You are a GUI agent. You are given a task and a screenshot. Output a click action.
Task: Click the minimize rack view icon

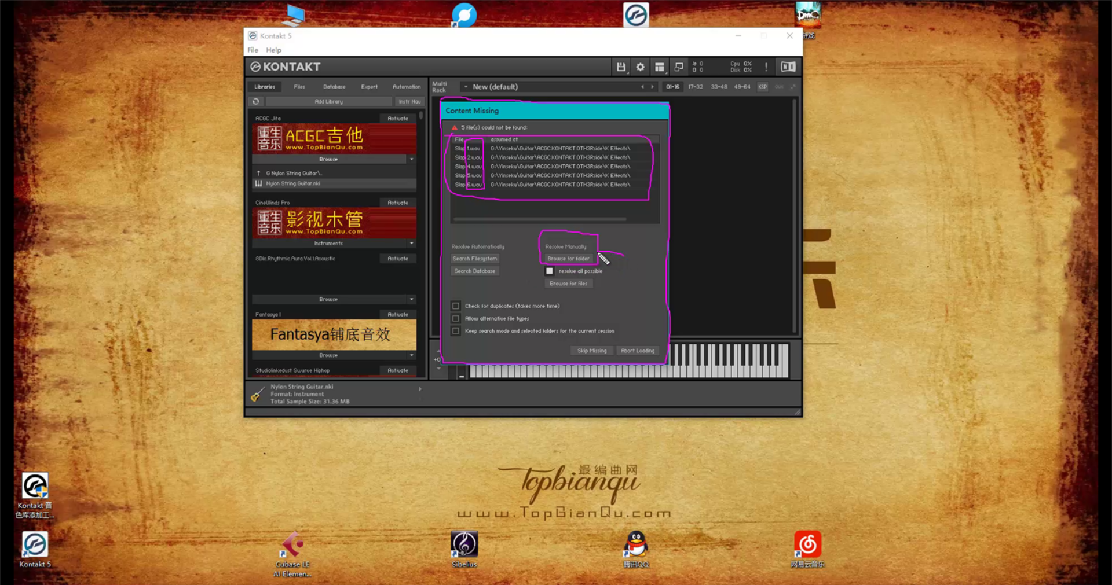click(679, 67)
